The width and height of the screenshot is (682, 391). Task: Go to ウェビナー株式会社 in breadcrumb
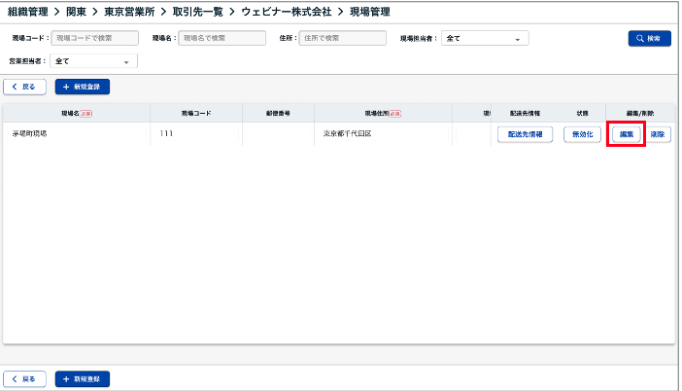click(287, 11)
